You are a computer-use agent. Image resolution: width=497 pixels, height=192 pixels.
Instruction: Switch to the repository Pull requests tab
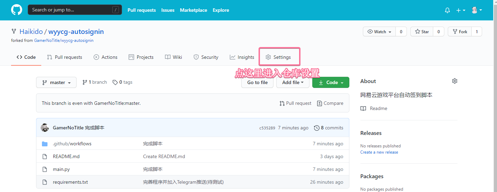point(64,57)
